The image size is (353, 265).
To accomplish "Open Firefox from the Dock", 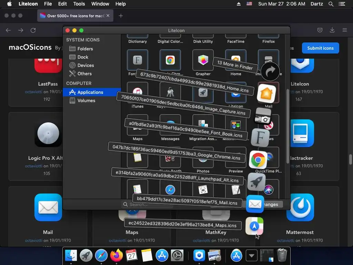I will click(117, 256).
